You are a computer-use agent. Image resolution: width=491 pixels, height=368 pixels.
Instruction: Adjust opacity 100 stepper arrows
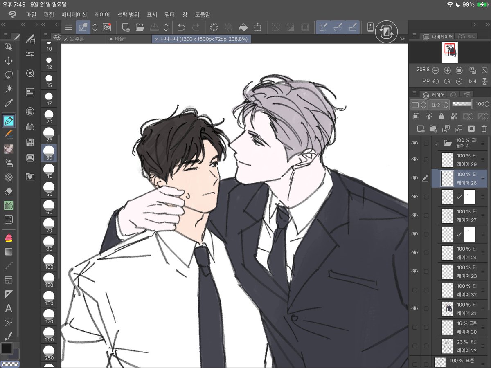tap(487, 104)
